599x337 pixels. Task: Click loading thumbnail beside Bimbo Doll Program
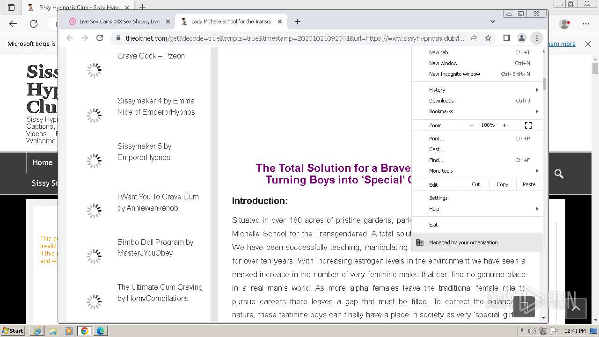click(x=94, y=256)
